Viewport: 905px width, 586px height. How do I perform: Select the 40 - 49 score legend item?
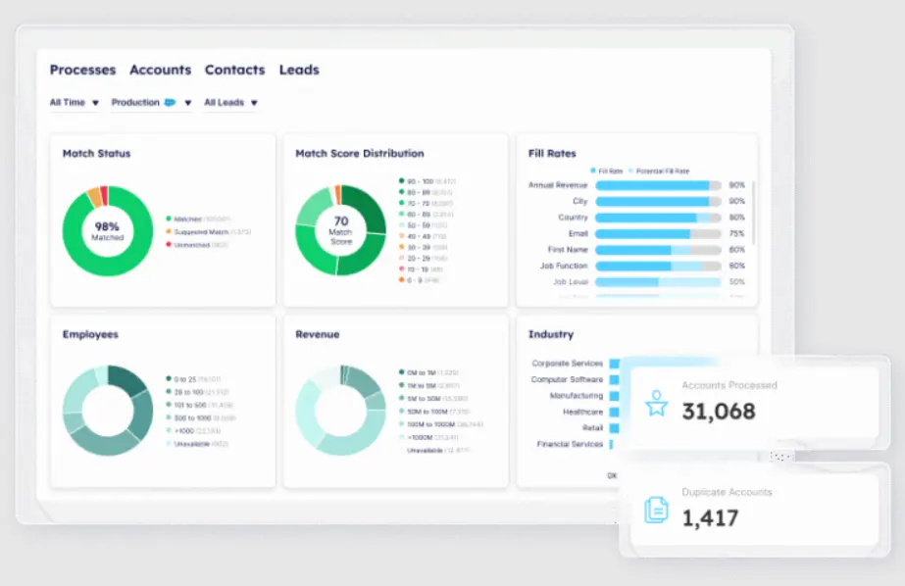coord(423,236)
